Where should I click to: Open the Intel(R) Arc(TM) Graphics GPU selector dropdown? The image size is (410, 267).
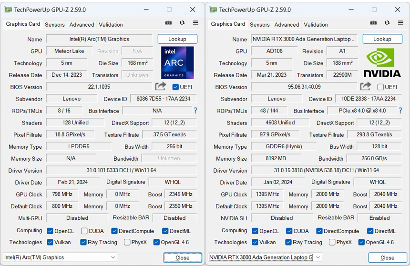(x=60, y=257)
